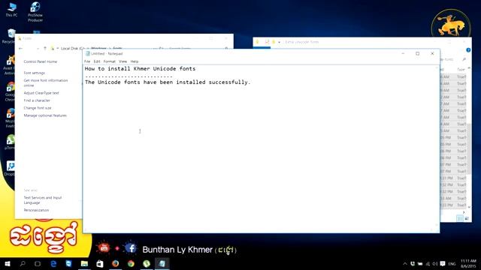Open the Action Center notification icon

443,263
